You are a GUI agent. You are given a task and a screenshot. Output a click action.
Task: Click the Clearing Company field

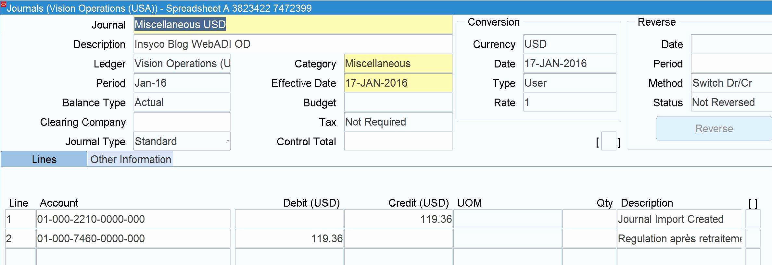click(x=182, y=122)
